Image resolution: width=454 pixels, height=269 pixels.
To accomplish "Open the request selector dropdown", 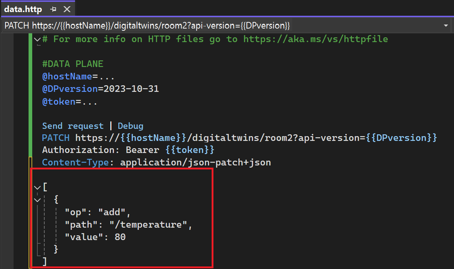I will (446, 25).
